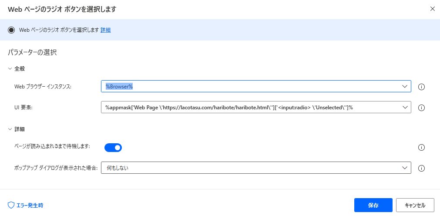Show info for ページが読み込まれるまで待機します
This screenshot has width=440, height=216.
(x=421, y=148)
